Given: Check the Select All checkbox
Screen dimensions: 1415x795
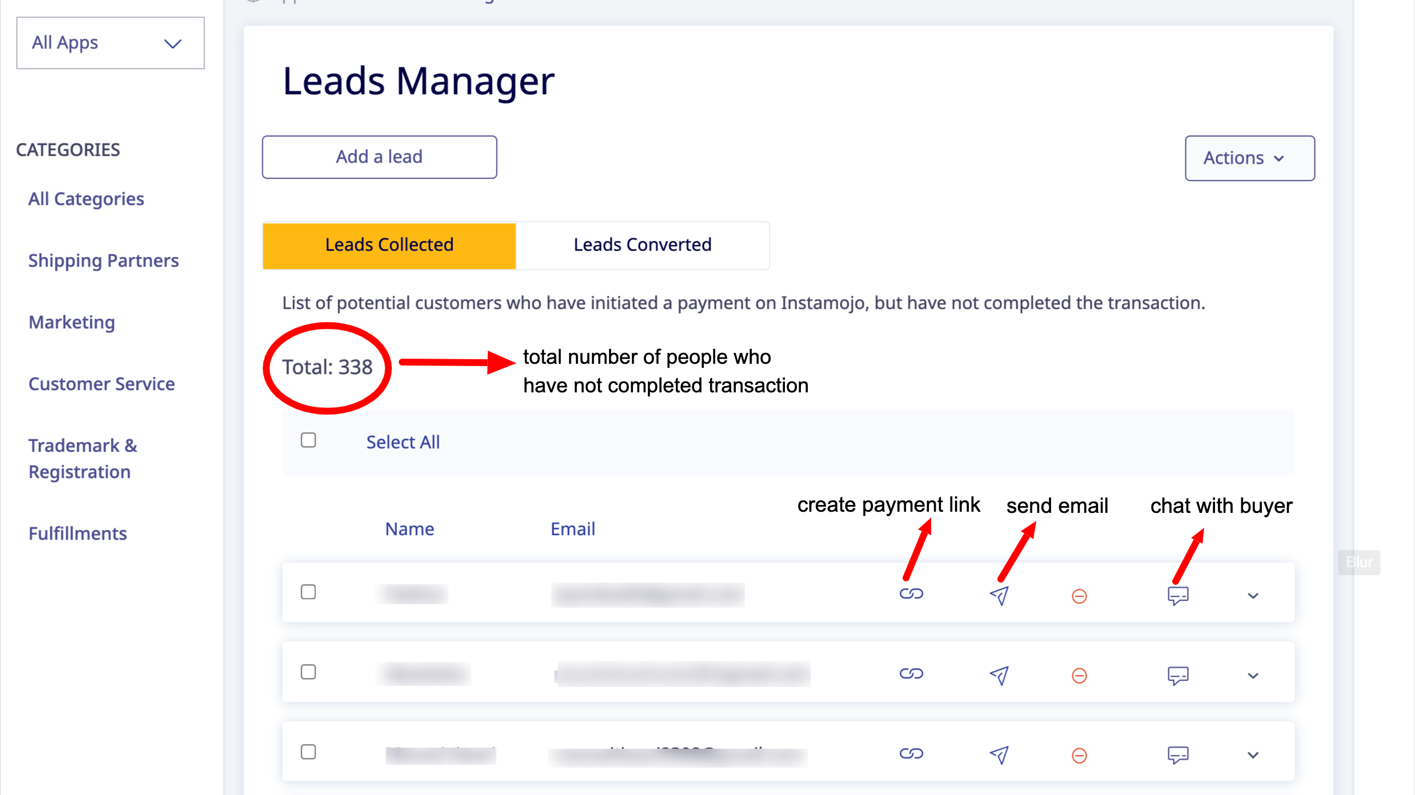Looking at the screenshot, I should (x=308, y=440).
